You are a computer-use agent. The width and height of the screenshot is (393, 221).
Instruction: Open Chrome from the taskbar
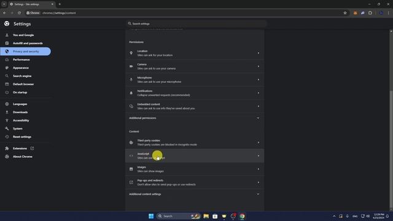pyautogui.click(x=242, y=216)
